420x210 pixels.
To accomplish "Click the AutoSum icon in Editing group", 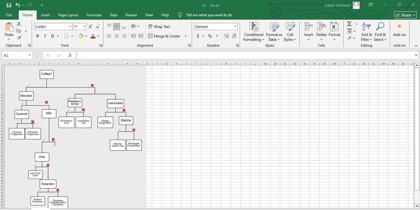I will tap(349, 24).
